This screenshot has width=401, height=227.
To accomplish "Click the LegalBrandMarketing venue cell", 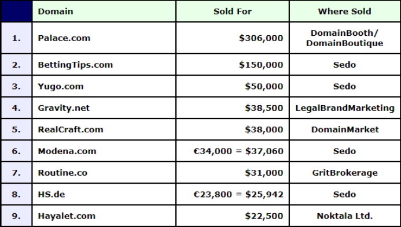I will (345, 108).
